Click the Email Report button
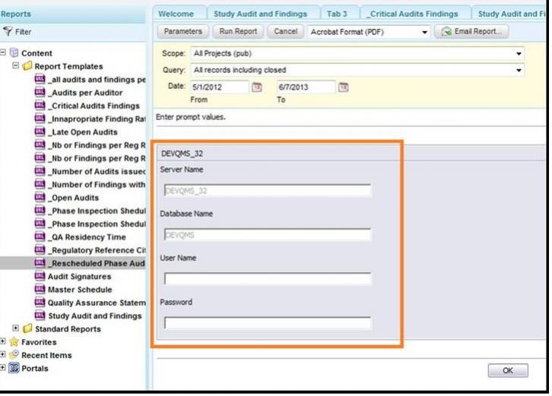552x396 pixels. pyautogui.click(x=471, y=32)
